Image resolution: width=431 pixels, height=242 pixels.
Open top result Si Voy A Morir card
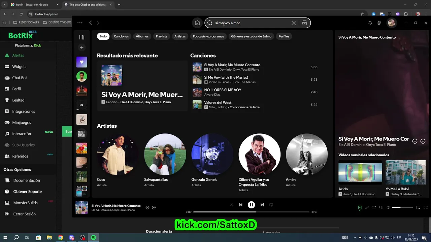(x=142, y=86)
